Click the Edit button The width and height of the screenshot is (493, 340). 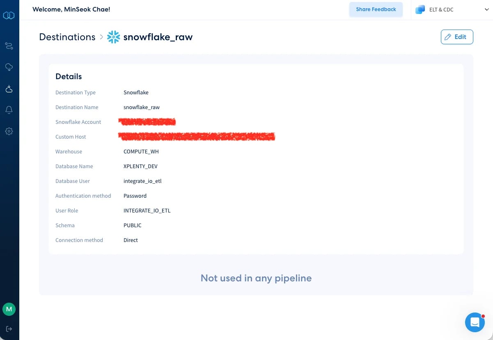tap(457, 37)
